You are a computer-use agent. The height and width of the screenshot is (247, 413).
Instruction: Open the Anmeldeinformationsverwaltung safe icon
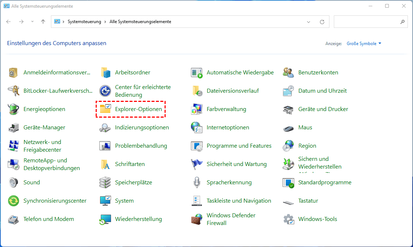(x=13, y=73)
